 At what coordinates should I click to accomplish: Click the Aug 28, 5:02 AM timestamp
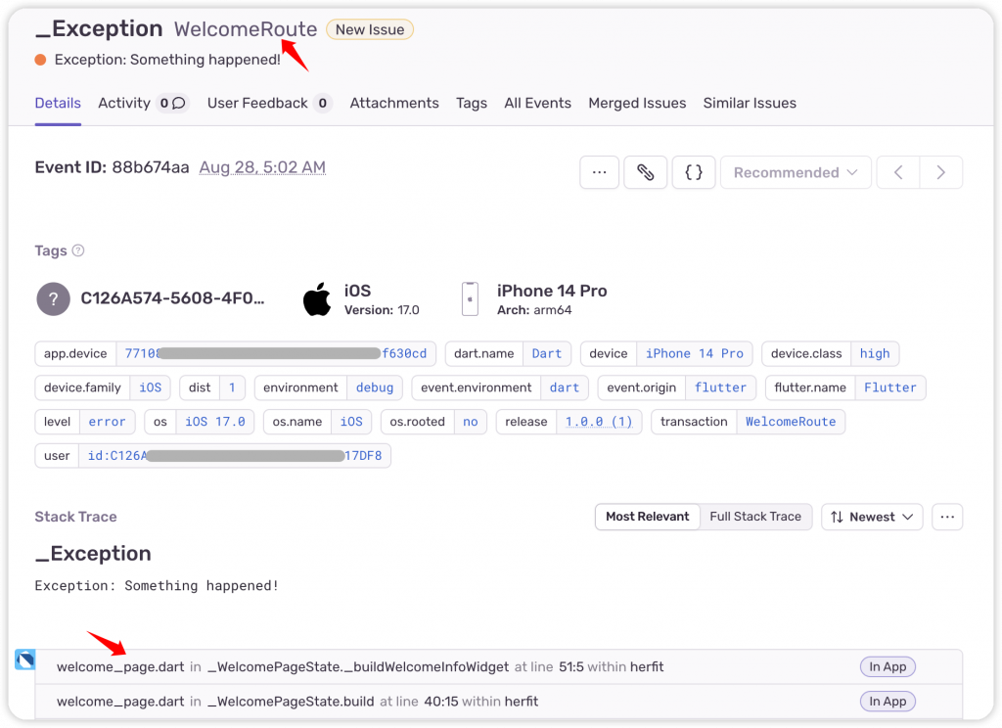point(262,167)
